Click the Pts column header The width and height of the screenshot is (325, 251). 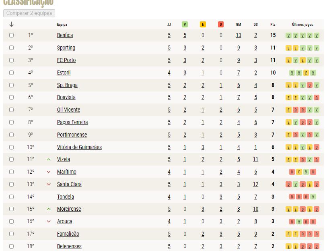[x=273, y=25]
